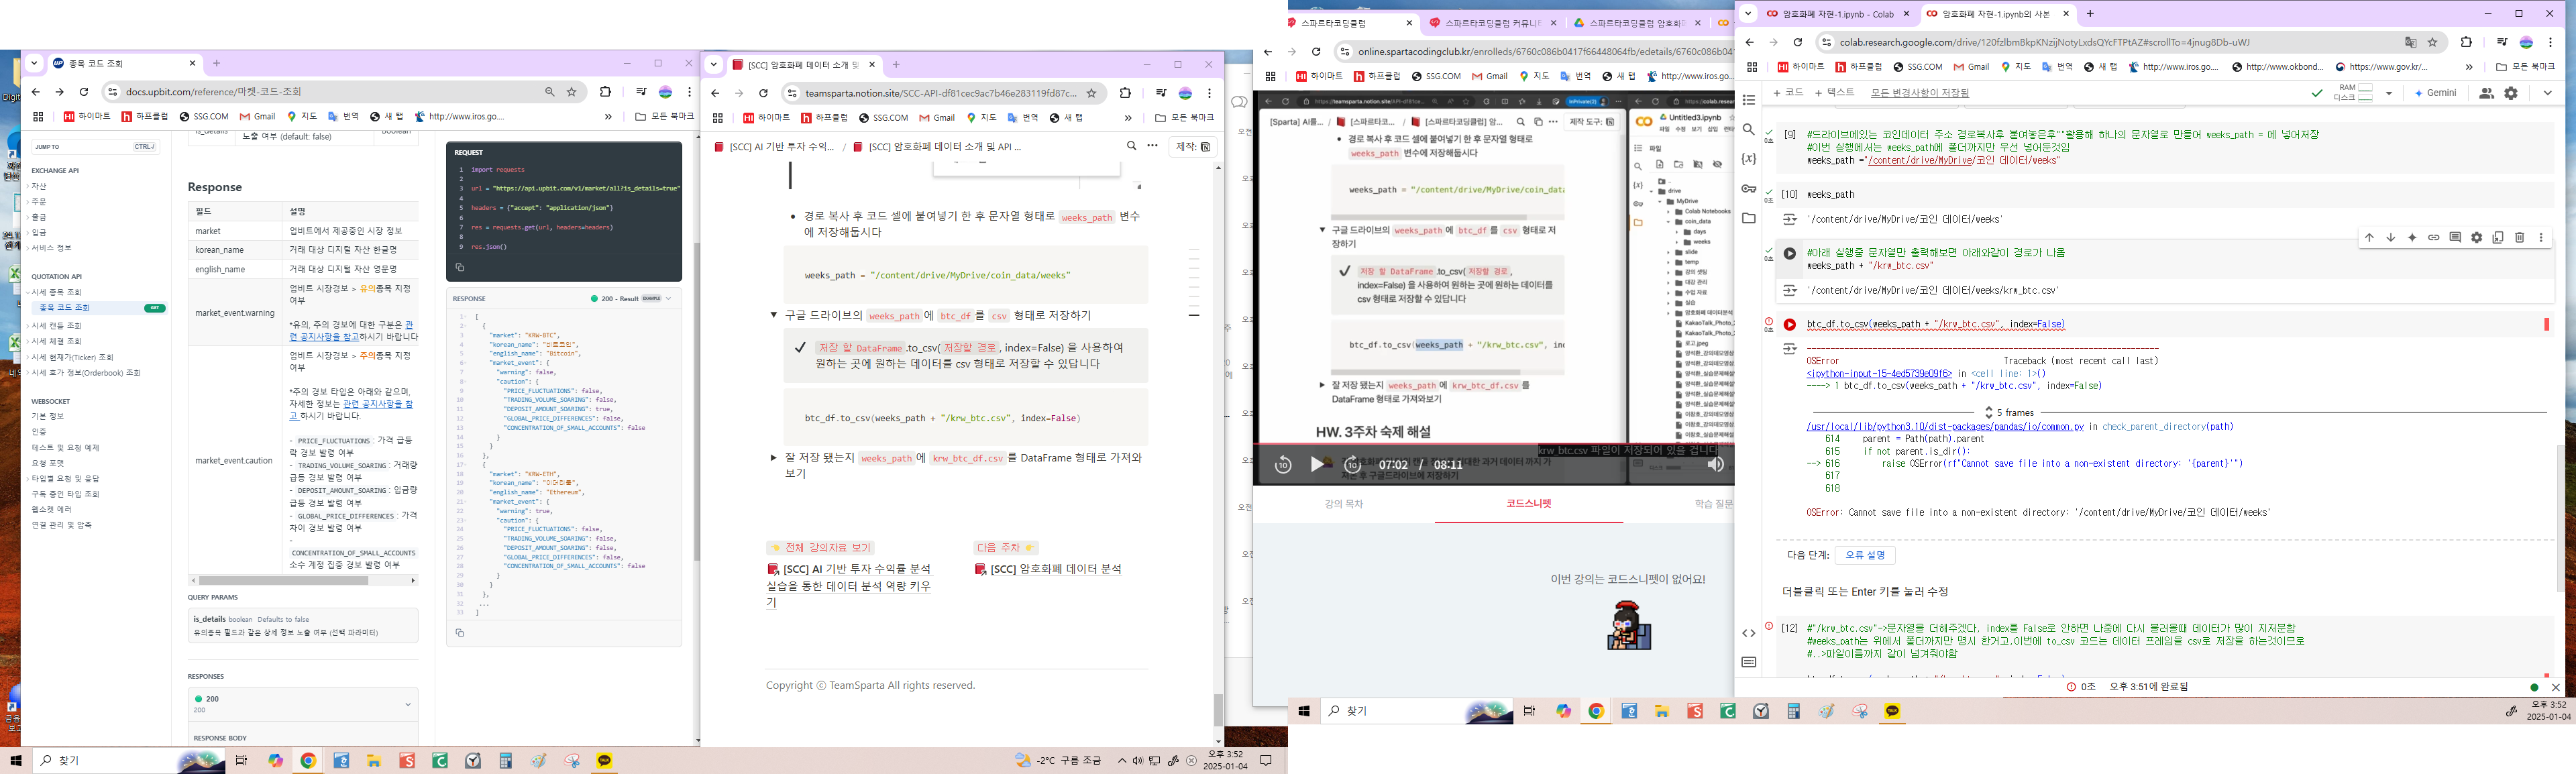Viewport: 2576px width, 774px height.
Task: Search the Notion page with magnifier icon
Action: point(1131,146)
